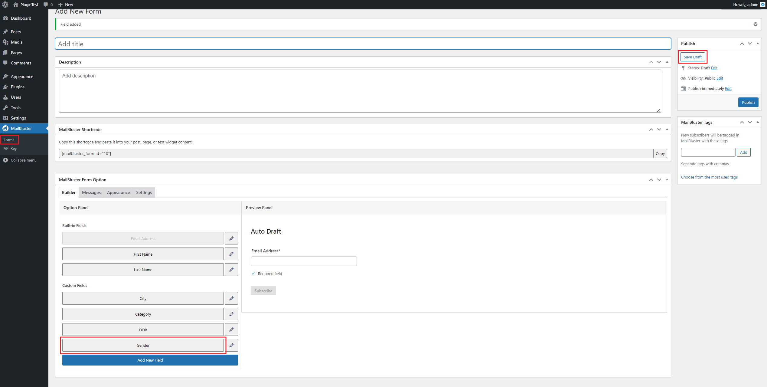Click the WordPress logo icon
This screenshot has height=387, width=767.
pos(5,5)
